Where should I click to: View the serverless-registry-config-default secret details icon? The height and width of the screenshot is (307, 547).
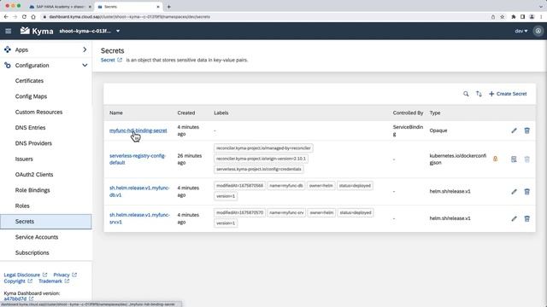[514, 159]
